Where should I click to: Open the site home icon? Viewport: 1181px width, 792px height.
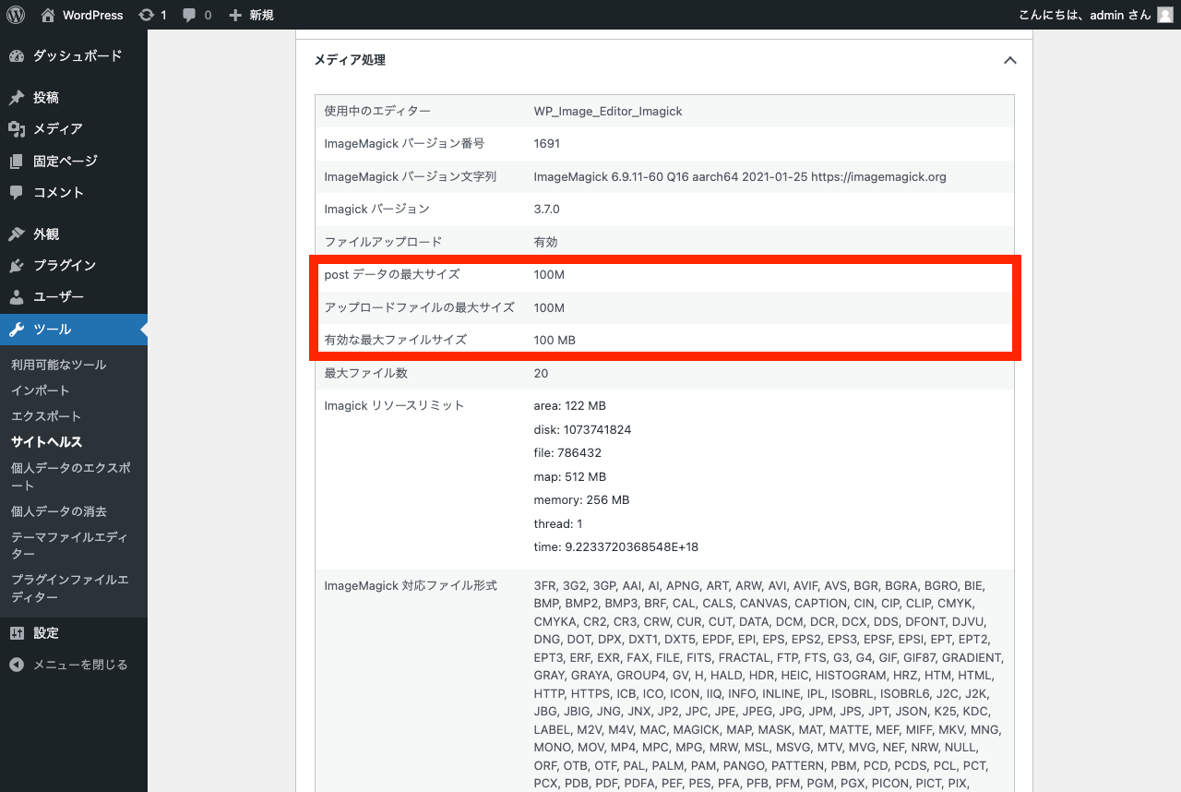pos(48,15)
